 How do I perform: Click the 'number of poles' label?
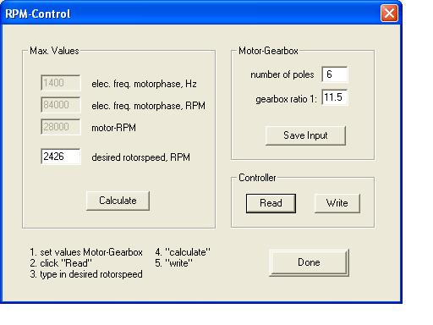pos(282,74)
